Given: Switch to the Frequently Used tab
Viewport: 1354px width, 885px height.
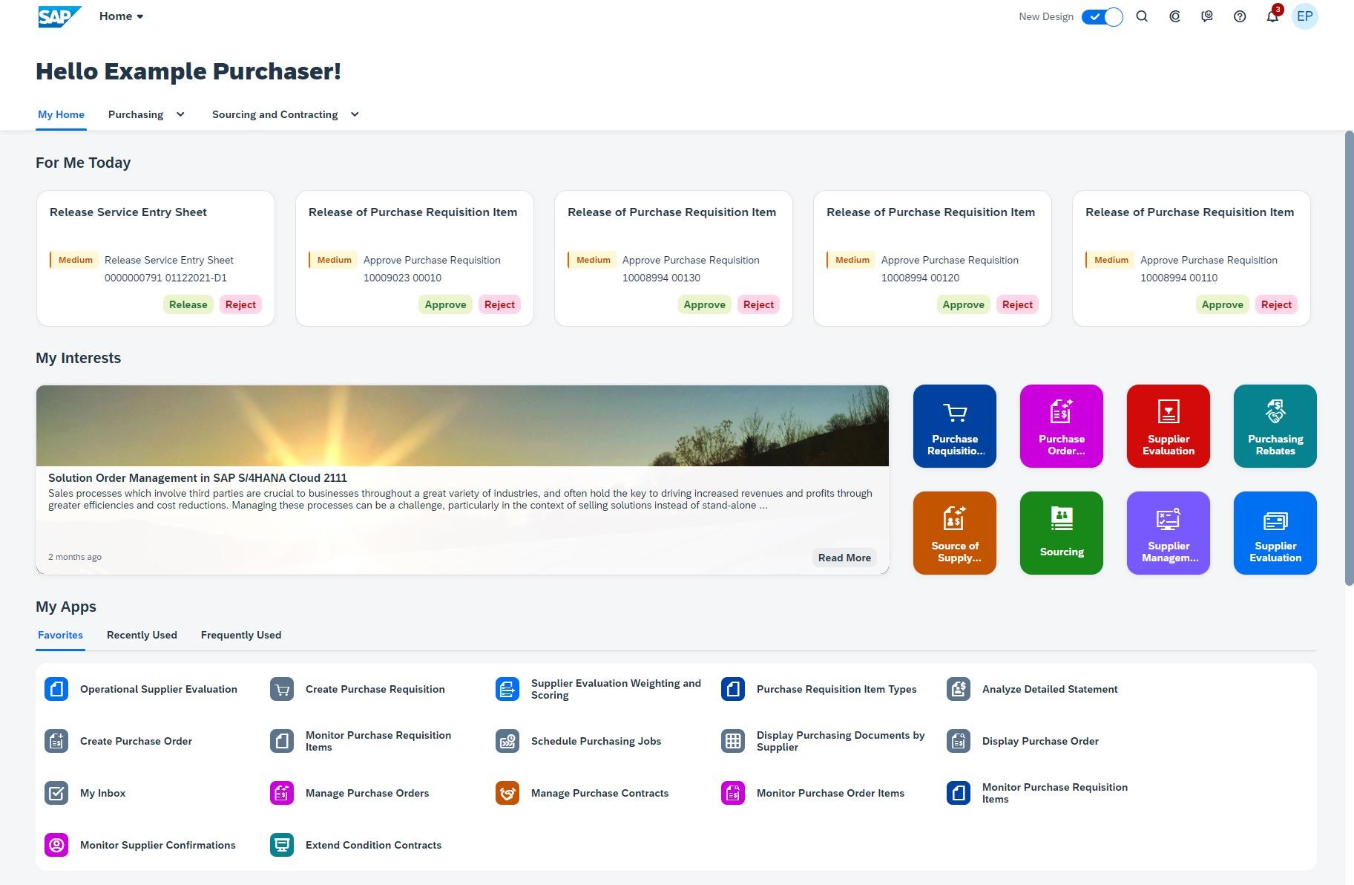Looking at the screenshot, I should pyautogui.click(x=241, y=635).
